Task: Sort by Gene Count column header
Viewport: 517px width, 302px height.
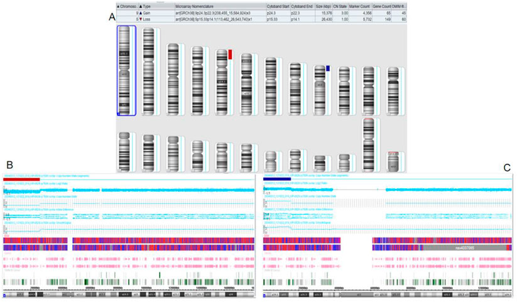Action: tap(382, 6)
